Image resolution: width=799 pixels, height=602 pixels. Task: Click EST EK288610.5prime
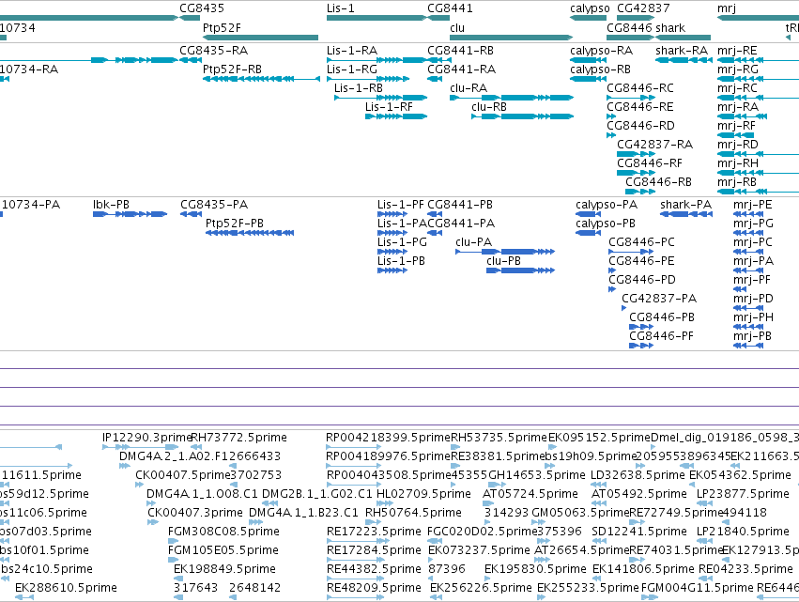[66, 589]
